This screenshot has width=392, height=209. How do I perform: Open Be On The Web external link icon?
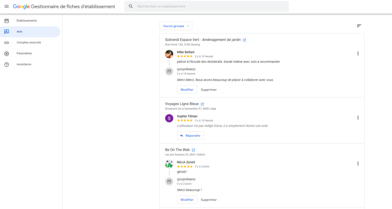193,150
